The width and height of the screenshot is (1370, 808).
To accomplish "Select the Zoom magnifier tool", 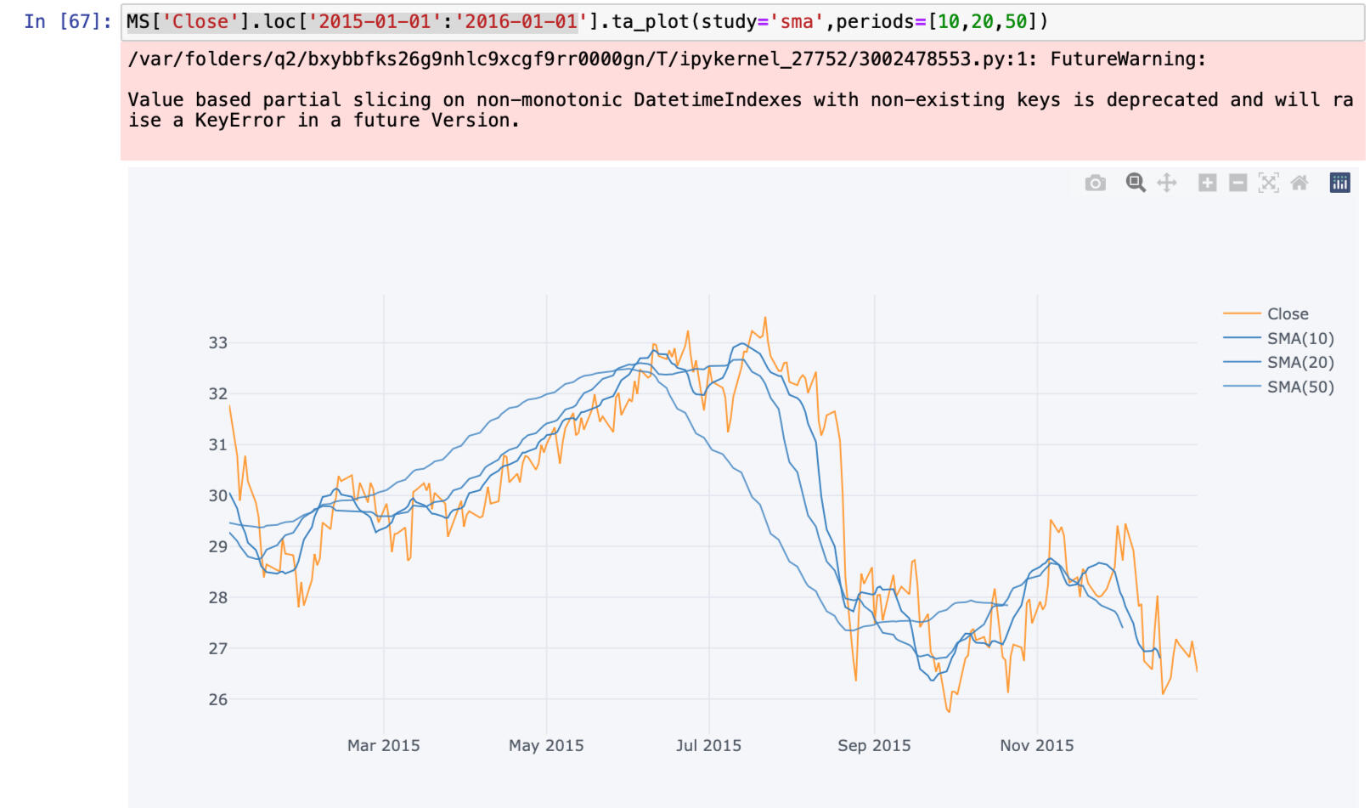I will 1136,183.
